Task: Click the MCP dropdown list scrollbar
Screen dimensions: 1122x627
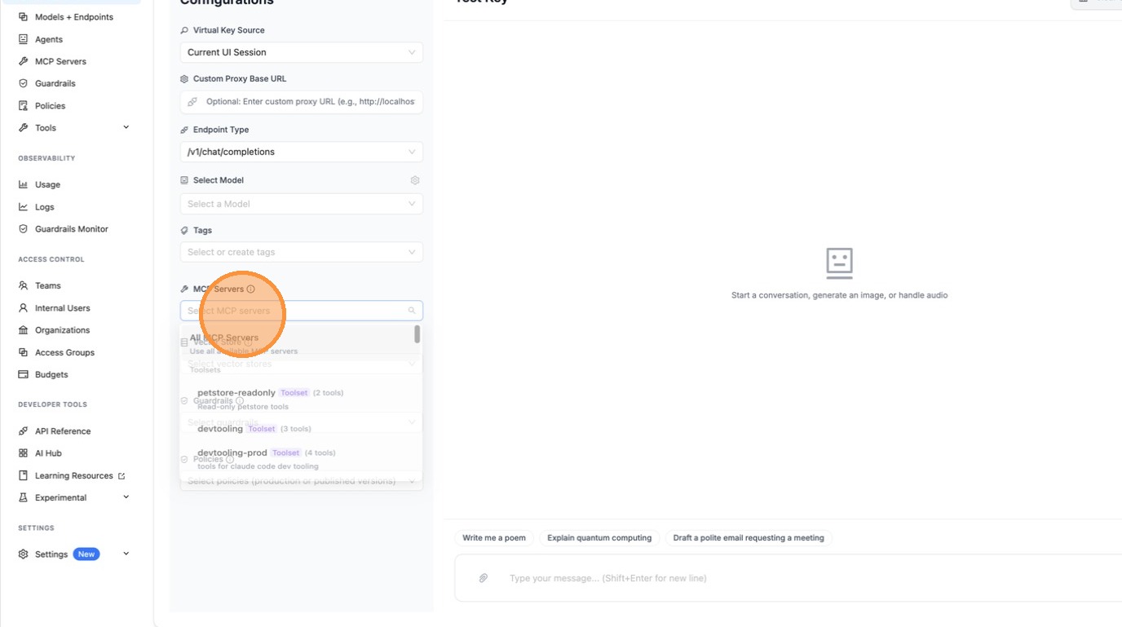Action: click(x=417, y=334)
